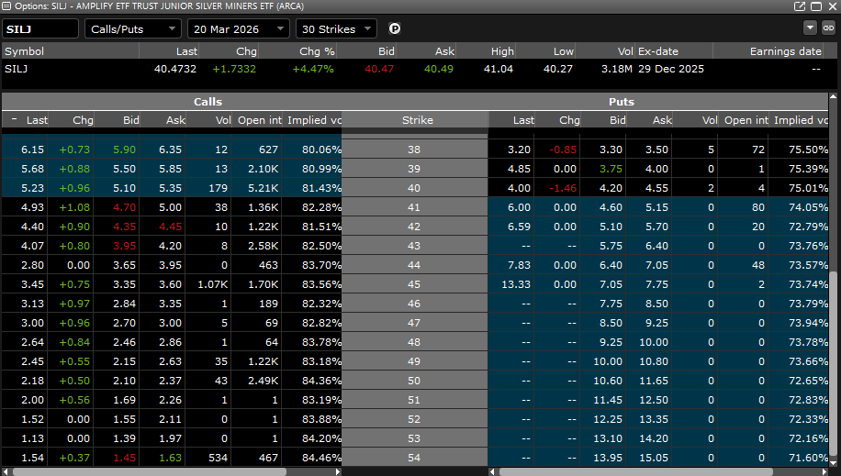Click call implied vol 84.46% at strike 54
This screenshot has width=841, height=476.
click(x=321, y=458)
